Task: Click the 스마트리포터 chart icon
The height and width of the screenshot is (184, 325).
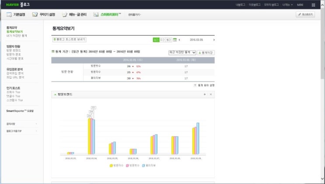Action: pos(96,14)
